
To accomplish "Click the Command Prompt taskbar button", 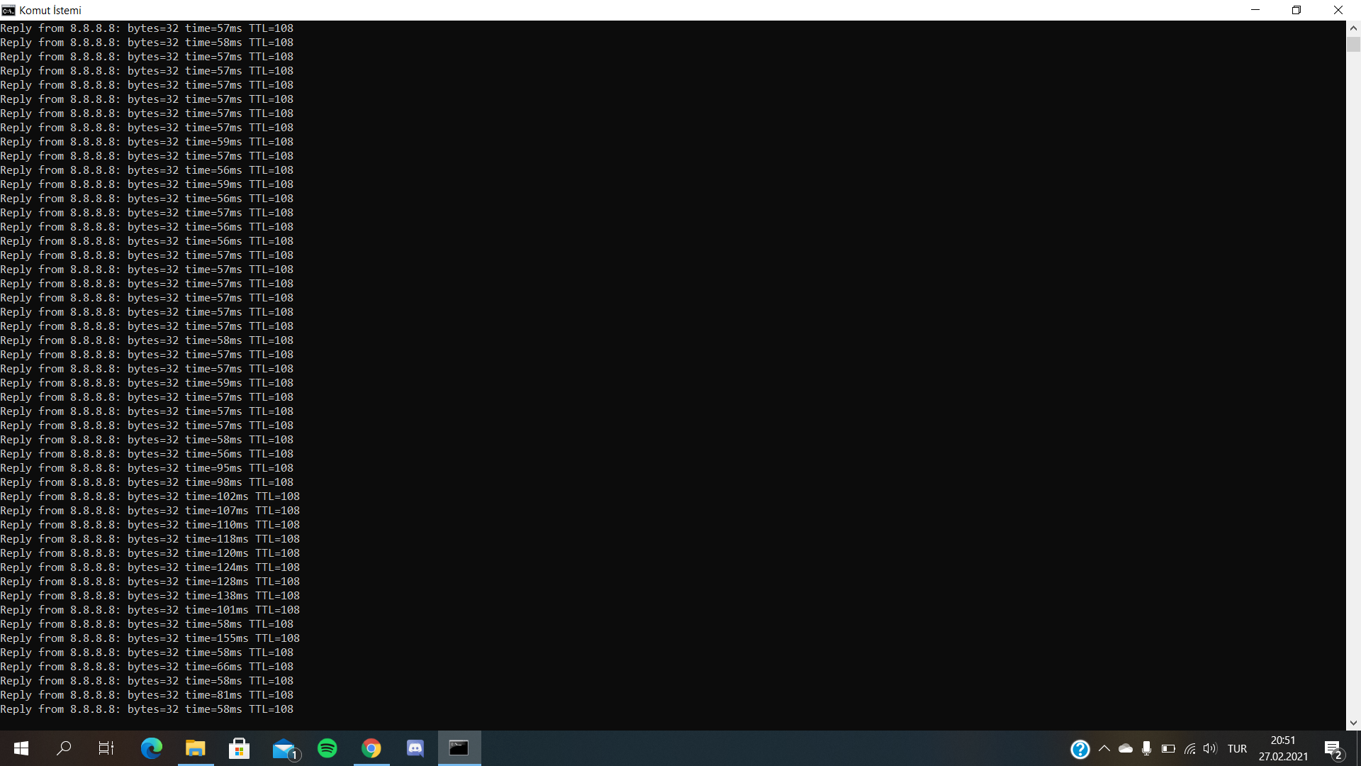I will coord(459,748).
